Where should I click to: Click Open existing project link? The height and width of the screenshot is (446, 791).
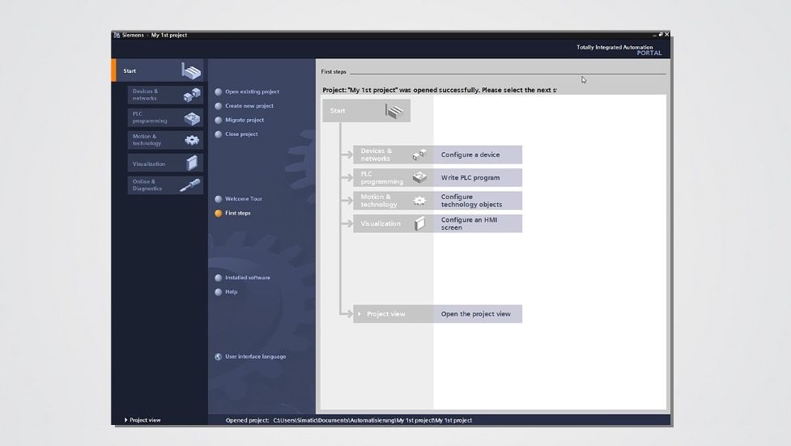click(x=252, y=91)
